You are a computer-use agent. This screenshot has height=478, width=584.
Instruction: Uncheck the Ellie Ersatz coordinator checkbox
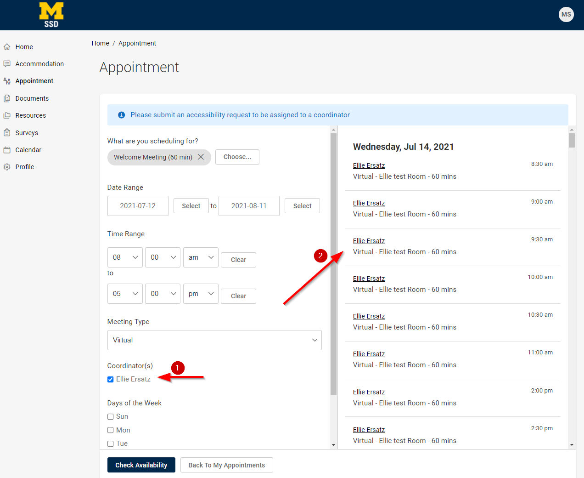point(110,379)
